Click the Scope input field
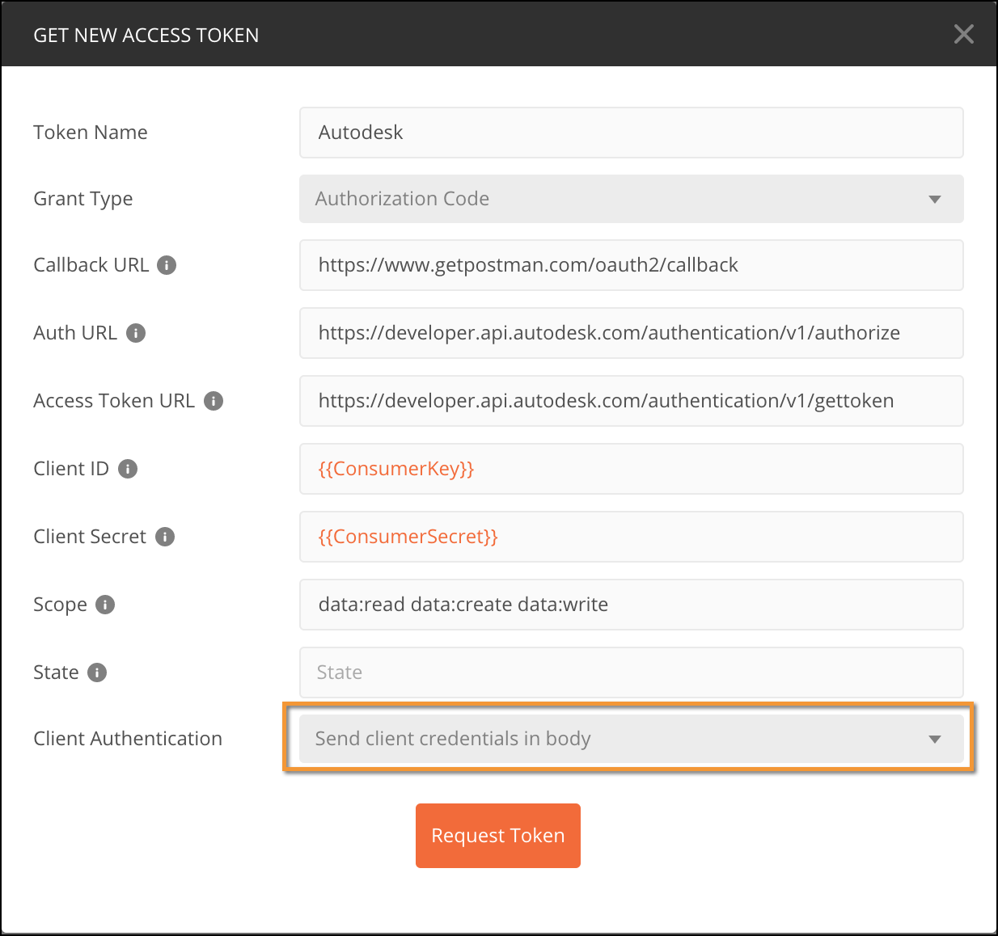Image resolution: width=998 pixels, height=936 pixels. point(631,605)
